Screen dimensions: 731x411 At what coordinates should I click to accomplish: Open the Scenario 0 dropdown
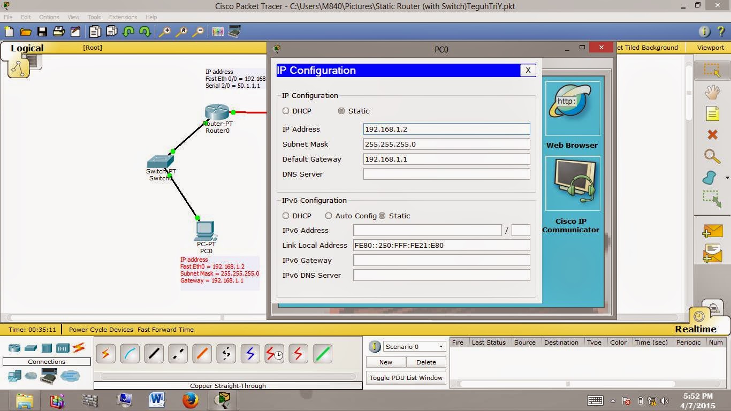coord(414,347)
